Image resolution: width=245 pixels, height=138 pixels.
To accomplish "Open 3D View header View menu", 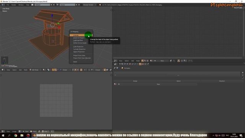I will click(8, 70).
